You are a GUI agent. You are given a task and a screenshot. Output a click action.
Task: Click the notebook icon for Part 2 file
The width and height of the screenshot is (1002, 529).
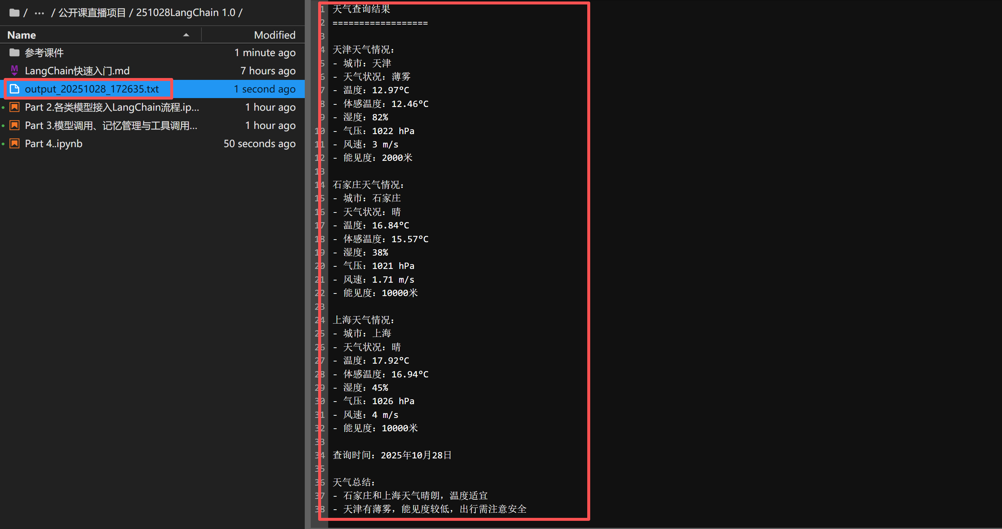14,107
